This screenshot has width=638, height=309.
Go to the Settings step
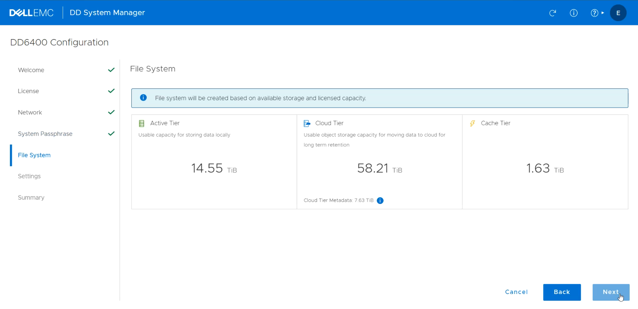29,176
